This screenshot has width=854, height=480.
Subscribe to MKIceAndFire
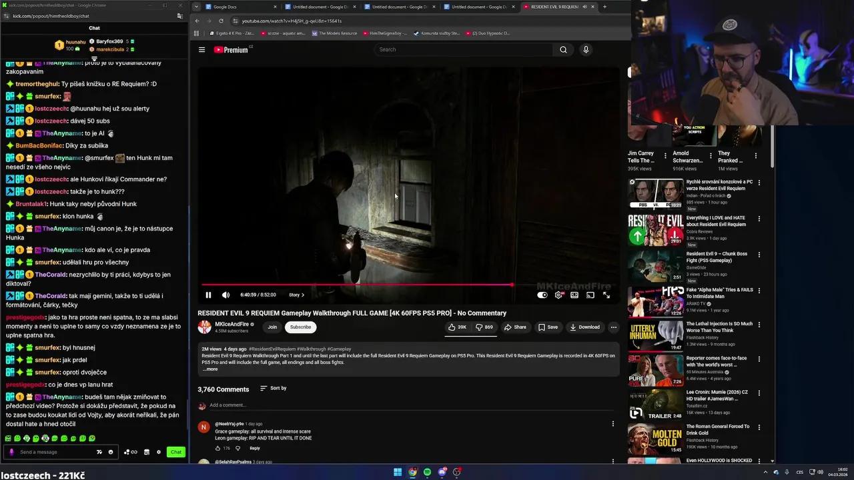pos(300,327)
